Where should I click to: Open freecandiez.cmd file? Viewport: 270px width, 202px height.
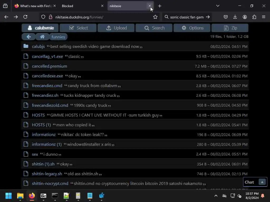pyautogui.click(x=47, y=86)
